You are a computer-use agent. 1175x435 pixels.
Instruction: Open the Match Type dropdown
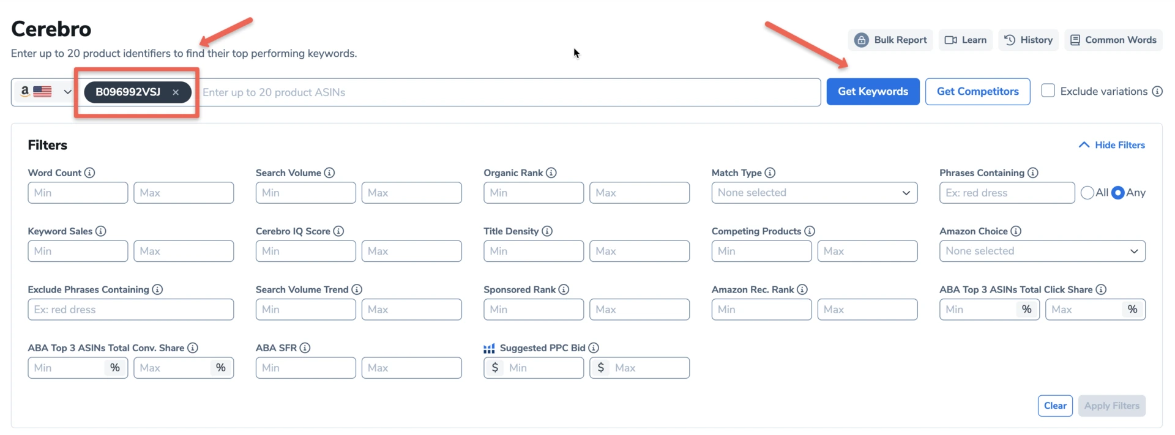813,192
